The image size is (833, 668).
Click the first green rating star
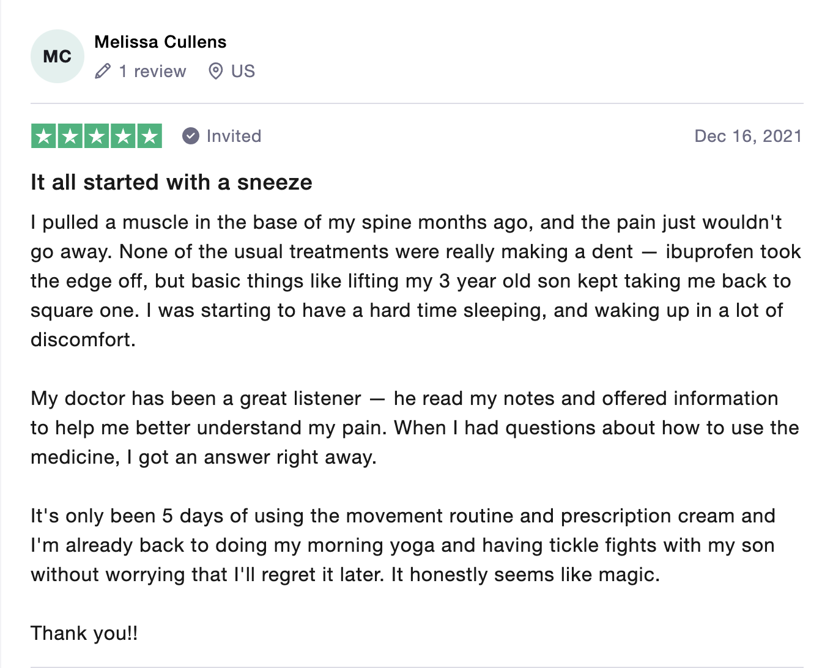click(x=43, y=136)
